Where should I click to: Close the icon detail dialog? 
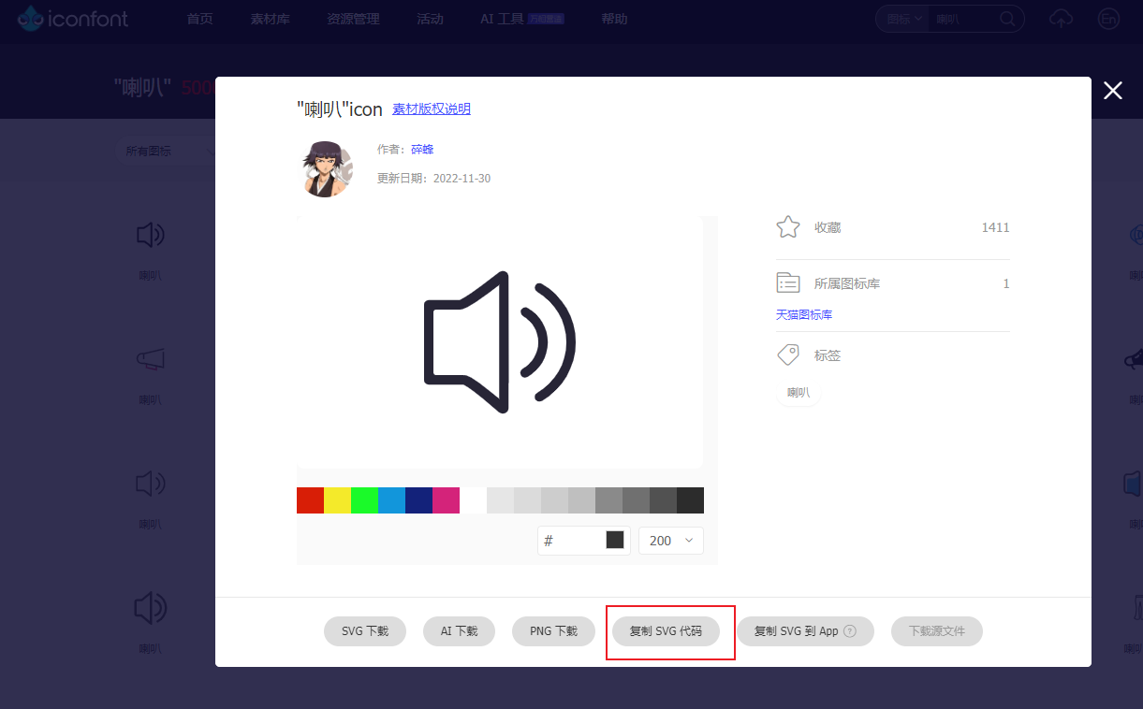click(x=1113, y=91)
